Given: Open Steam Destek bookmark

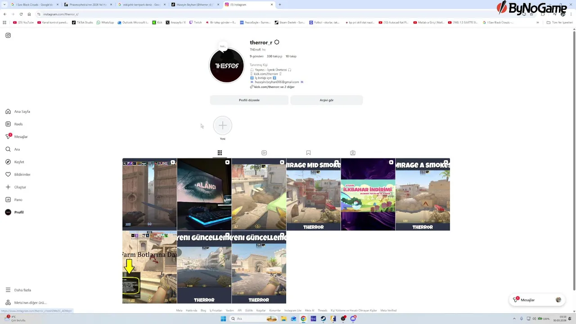Looking at the screenshot, I should [x=289, y=22].
